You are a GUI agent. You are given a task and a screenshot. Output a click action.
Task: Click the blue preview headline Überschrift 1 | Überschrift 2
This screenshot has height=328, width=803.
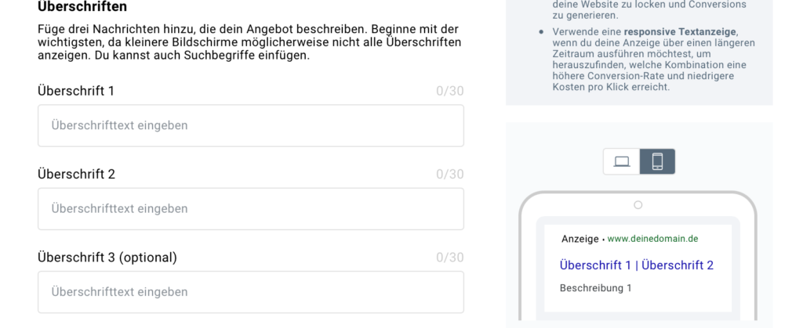point(637,265)
